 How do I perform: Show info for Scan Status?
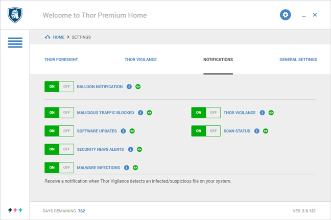257,131
